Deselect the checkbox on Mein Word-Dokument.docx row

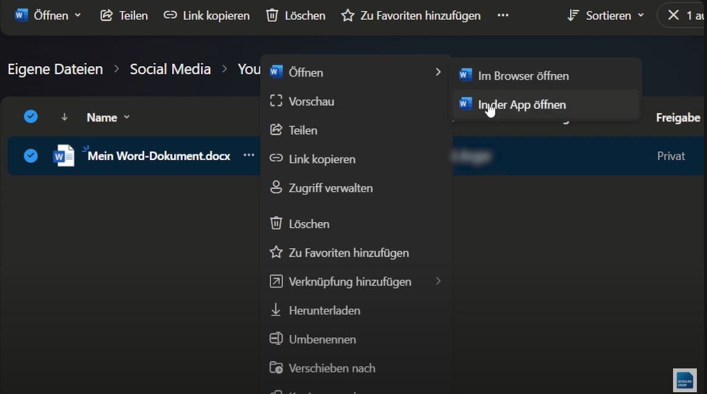click(x=30, y=155)
